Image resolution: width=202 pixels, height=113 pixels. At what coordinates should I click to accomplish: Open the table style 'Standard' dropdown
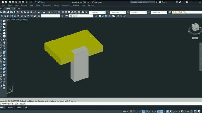[138, 13]
